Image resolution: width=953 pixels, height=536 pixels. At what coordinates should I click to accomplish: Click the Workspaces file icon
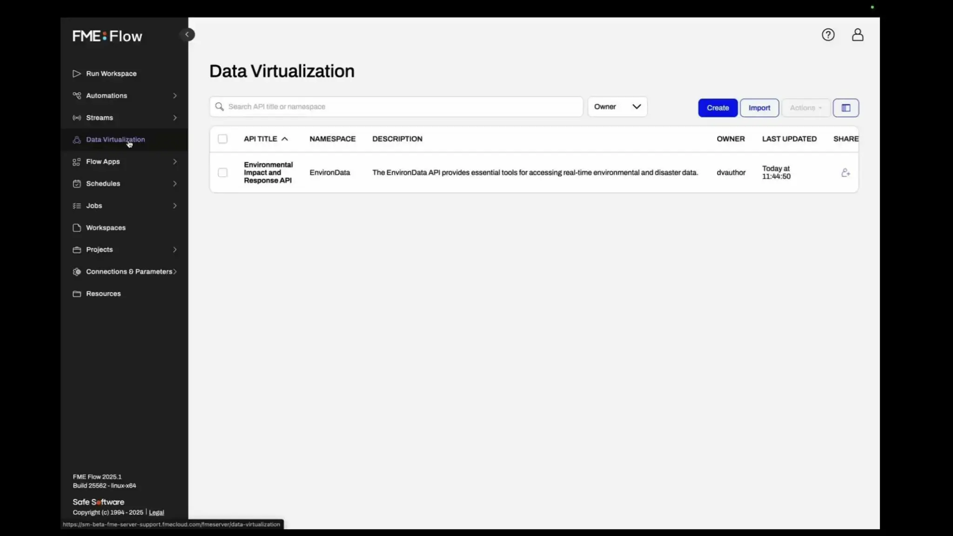click(x=77, y=228)
